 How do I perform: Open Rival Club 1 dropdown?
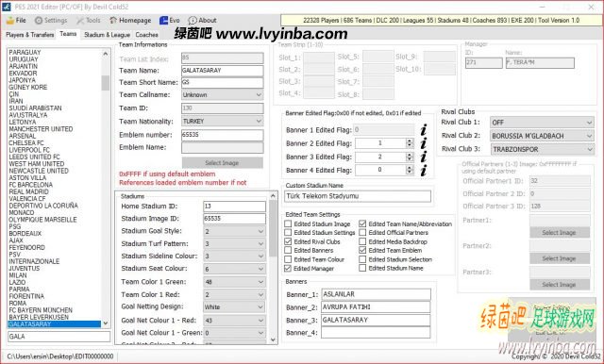click(x=542, y=123)
